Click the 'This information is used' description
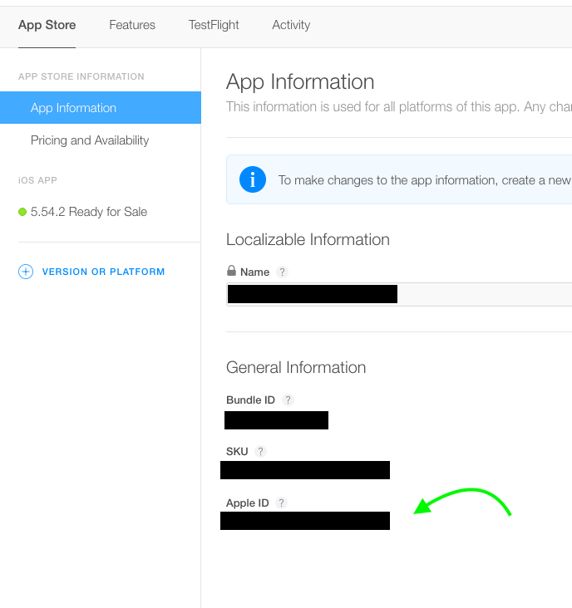This screenshot has width=572, height=608. click(x=399, y=106)
